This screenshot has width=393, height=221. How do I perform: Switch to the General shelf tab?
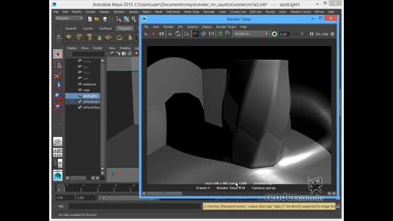[x=71, y=28]
